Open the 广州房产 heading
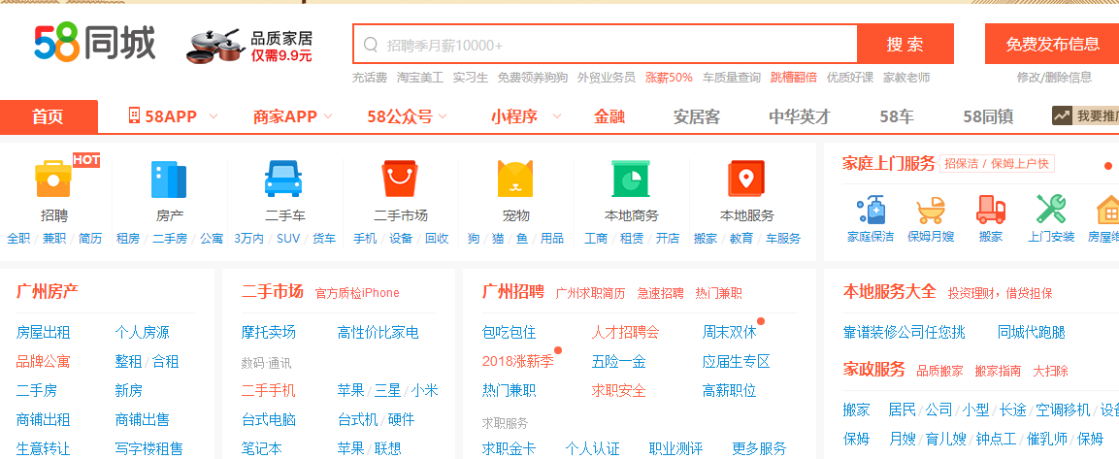 (48, 291)
